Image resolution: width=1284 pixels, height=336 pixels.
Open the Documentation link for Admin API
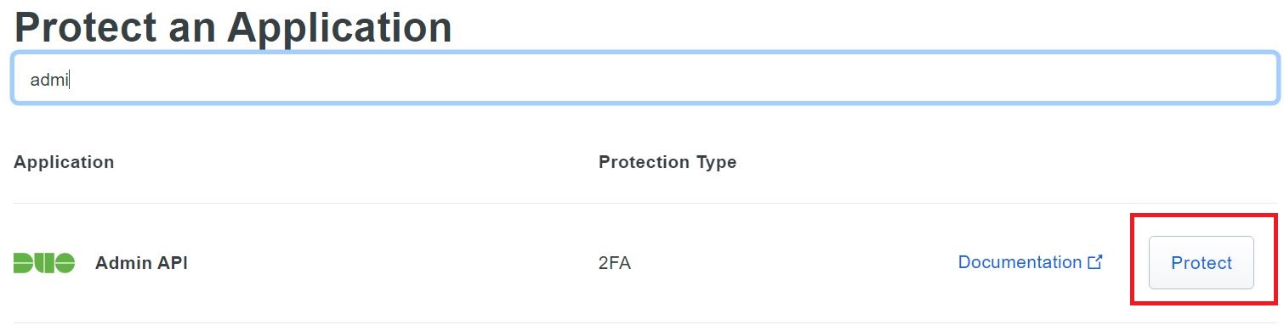point(1030,262)
